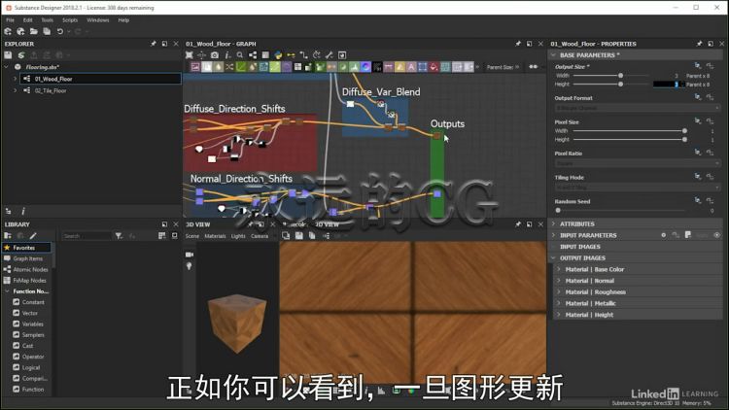The width and height of the screenshot is (729, 410).
Task: Expand the Material | Base Color output
Action: (x=559, y=269)
